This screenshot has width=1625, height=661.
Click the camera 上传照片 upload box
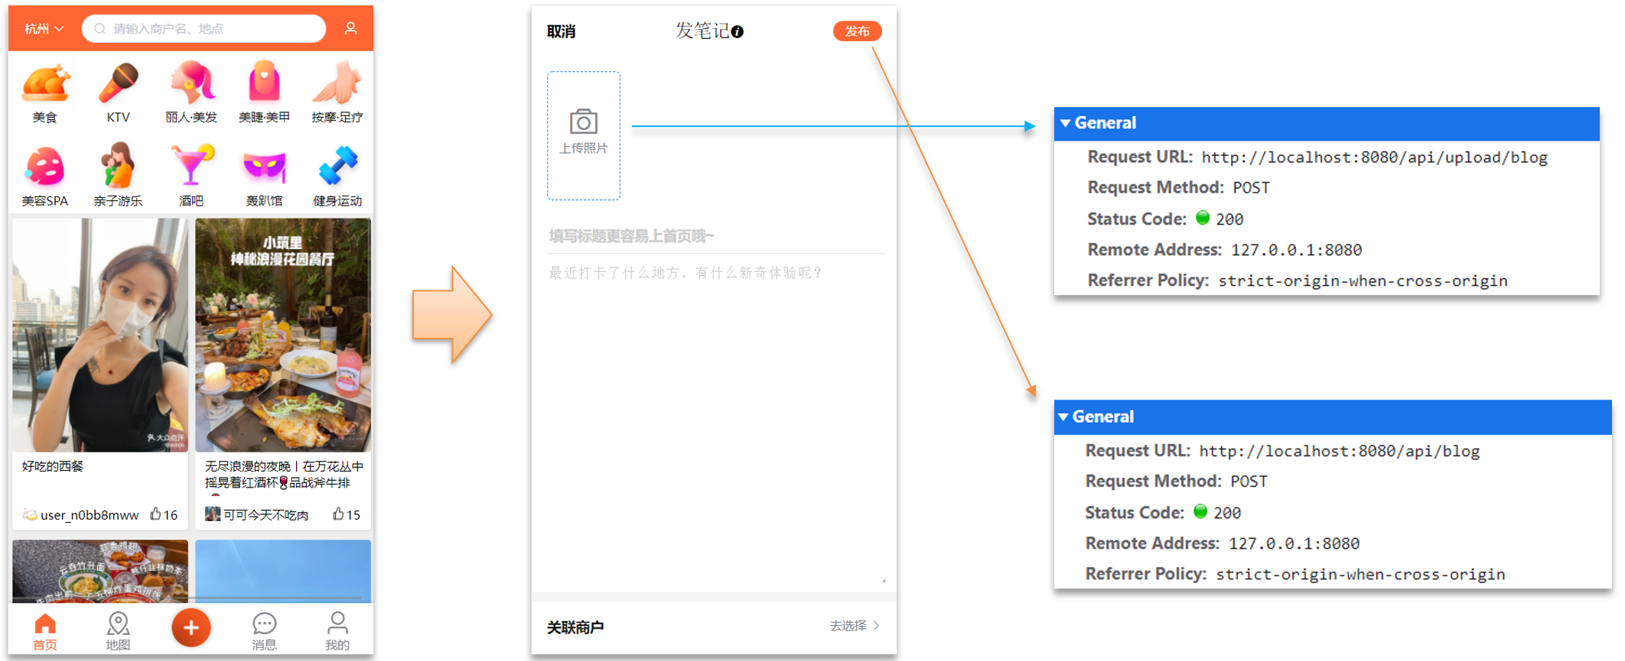(584, 135)
